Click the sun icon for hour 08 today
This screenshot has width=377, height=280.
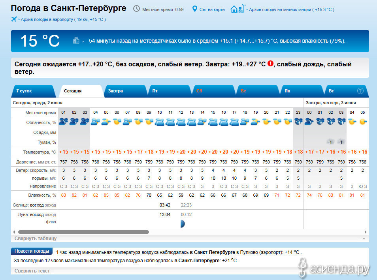[138, 122]
